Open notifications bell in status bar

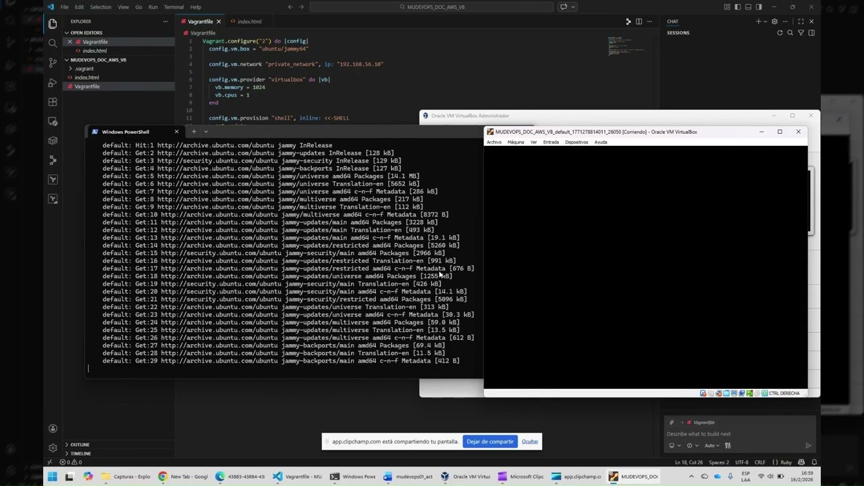click(814, 462)
